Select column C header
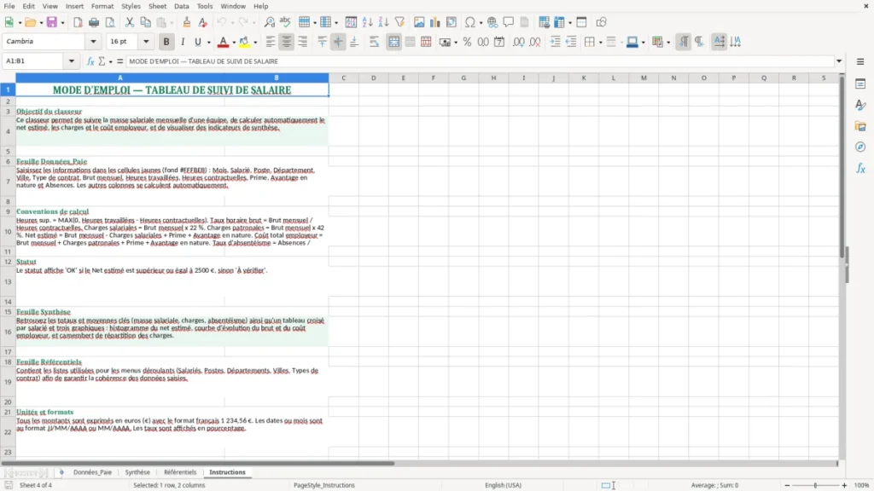874x491 pixels. (x=343, y=78)
